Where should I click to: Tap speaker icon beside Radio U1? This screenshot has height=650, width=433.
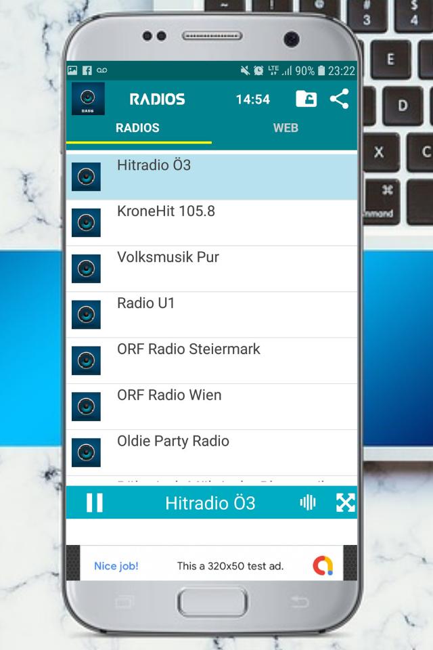tap(86, 315)
